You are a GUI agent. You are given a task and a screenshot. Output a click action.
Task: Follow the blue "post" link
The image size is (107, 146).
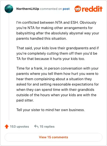66,9
